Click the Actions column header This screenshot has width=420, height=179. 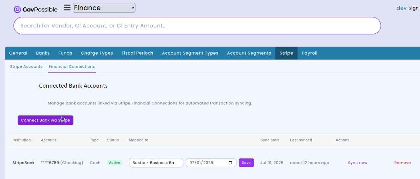[342, 140]
